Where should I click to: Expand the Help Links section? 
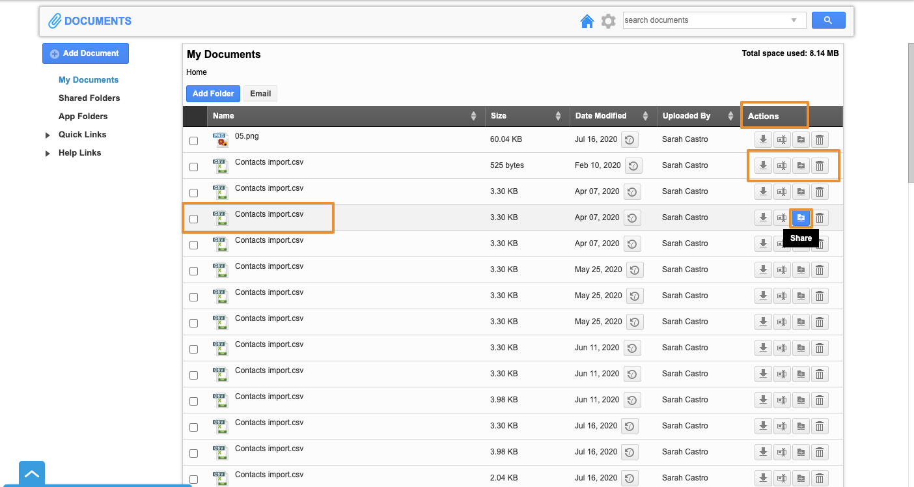click(x=48, y=154)
